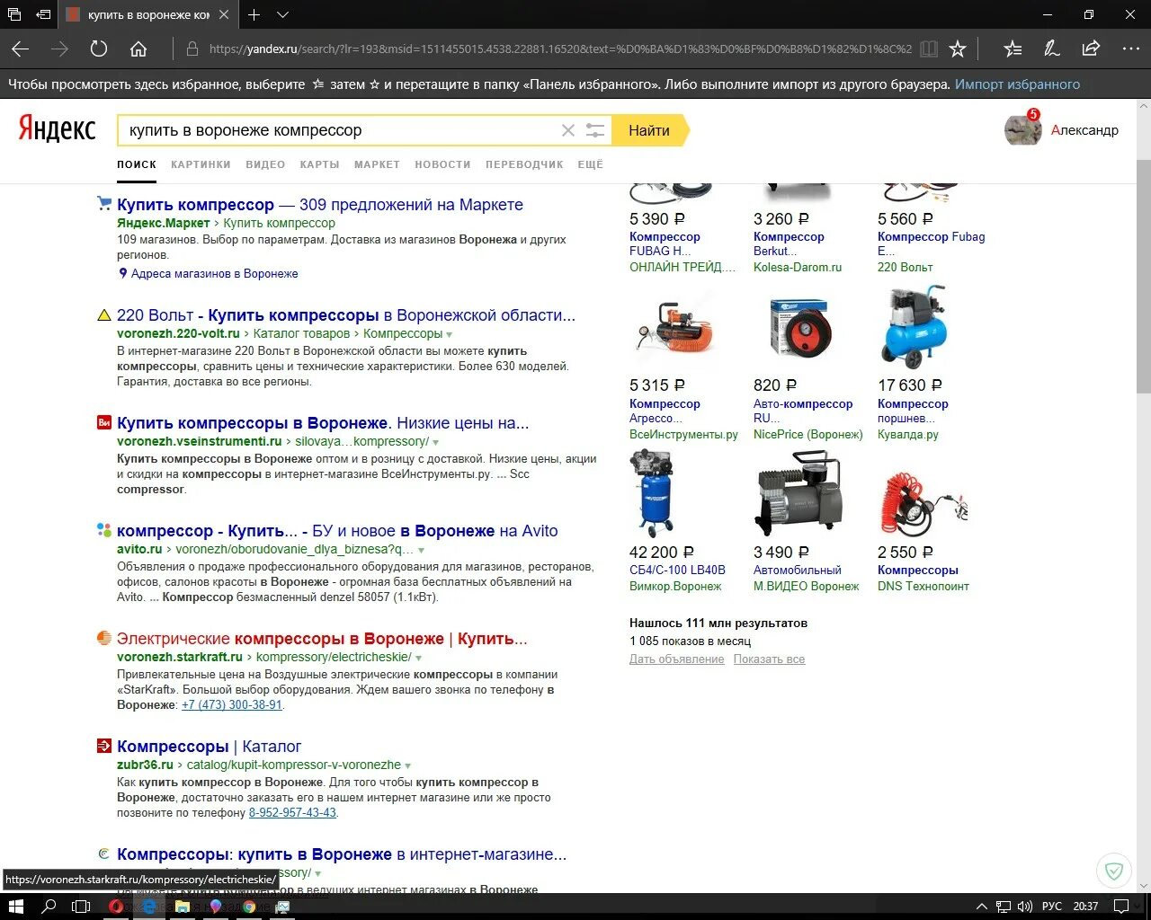Open 'Купить компрессоры в Воронеже. Низкие цены' result
This screenshot has width=1151, height=920.
[323, 423]
